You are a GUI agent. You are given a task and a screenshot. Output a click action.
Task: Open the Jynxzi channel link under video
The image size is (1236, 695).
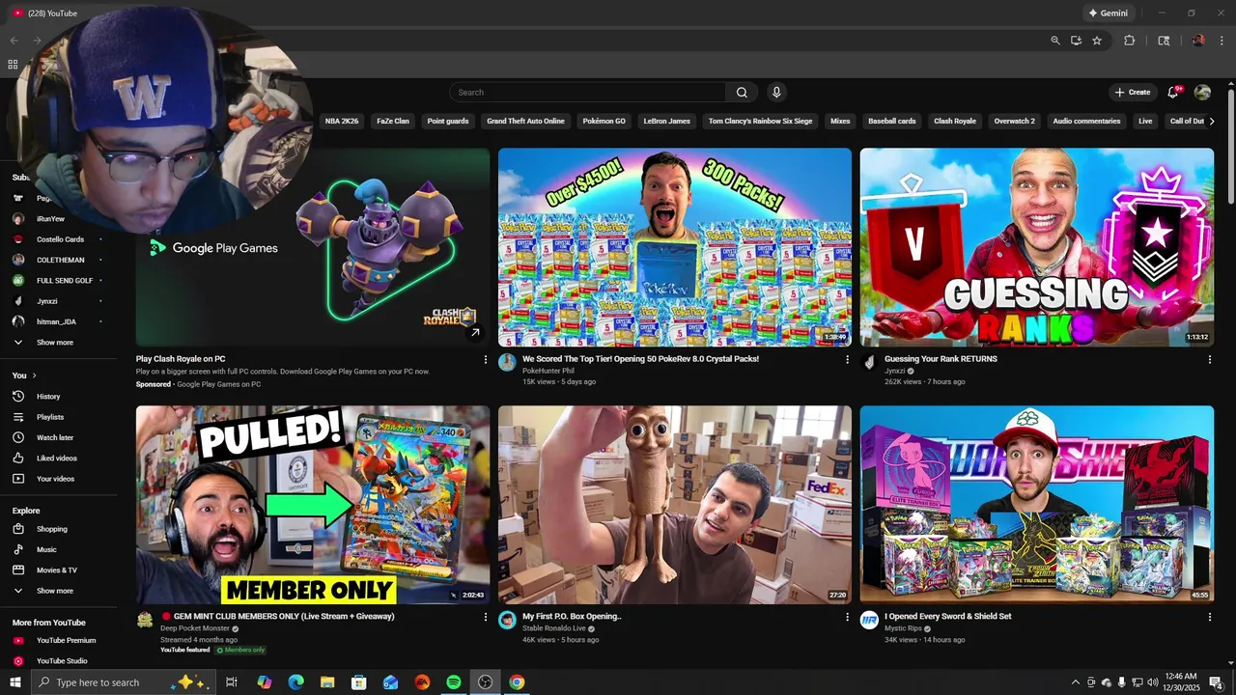click(895, 371)
